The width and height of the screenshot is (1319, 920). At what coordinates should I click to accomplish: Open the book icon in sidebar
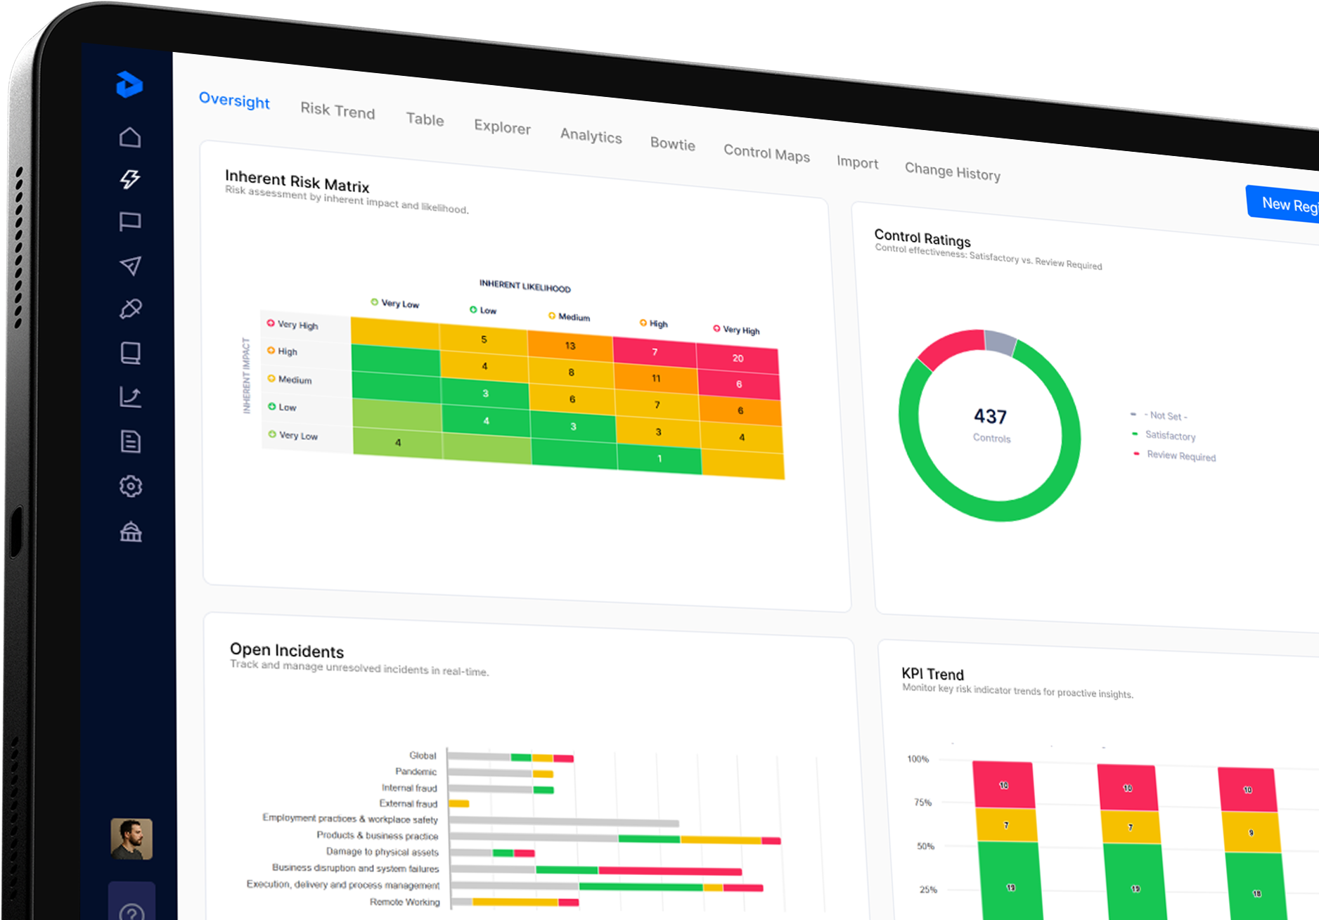tap(131, 353)
